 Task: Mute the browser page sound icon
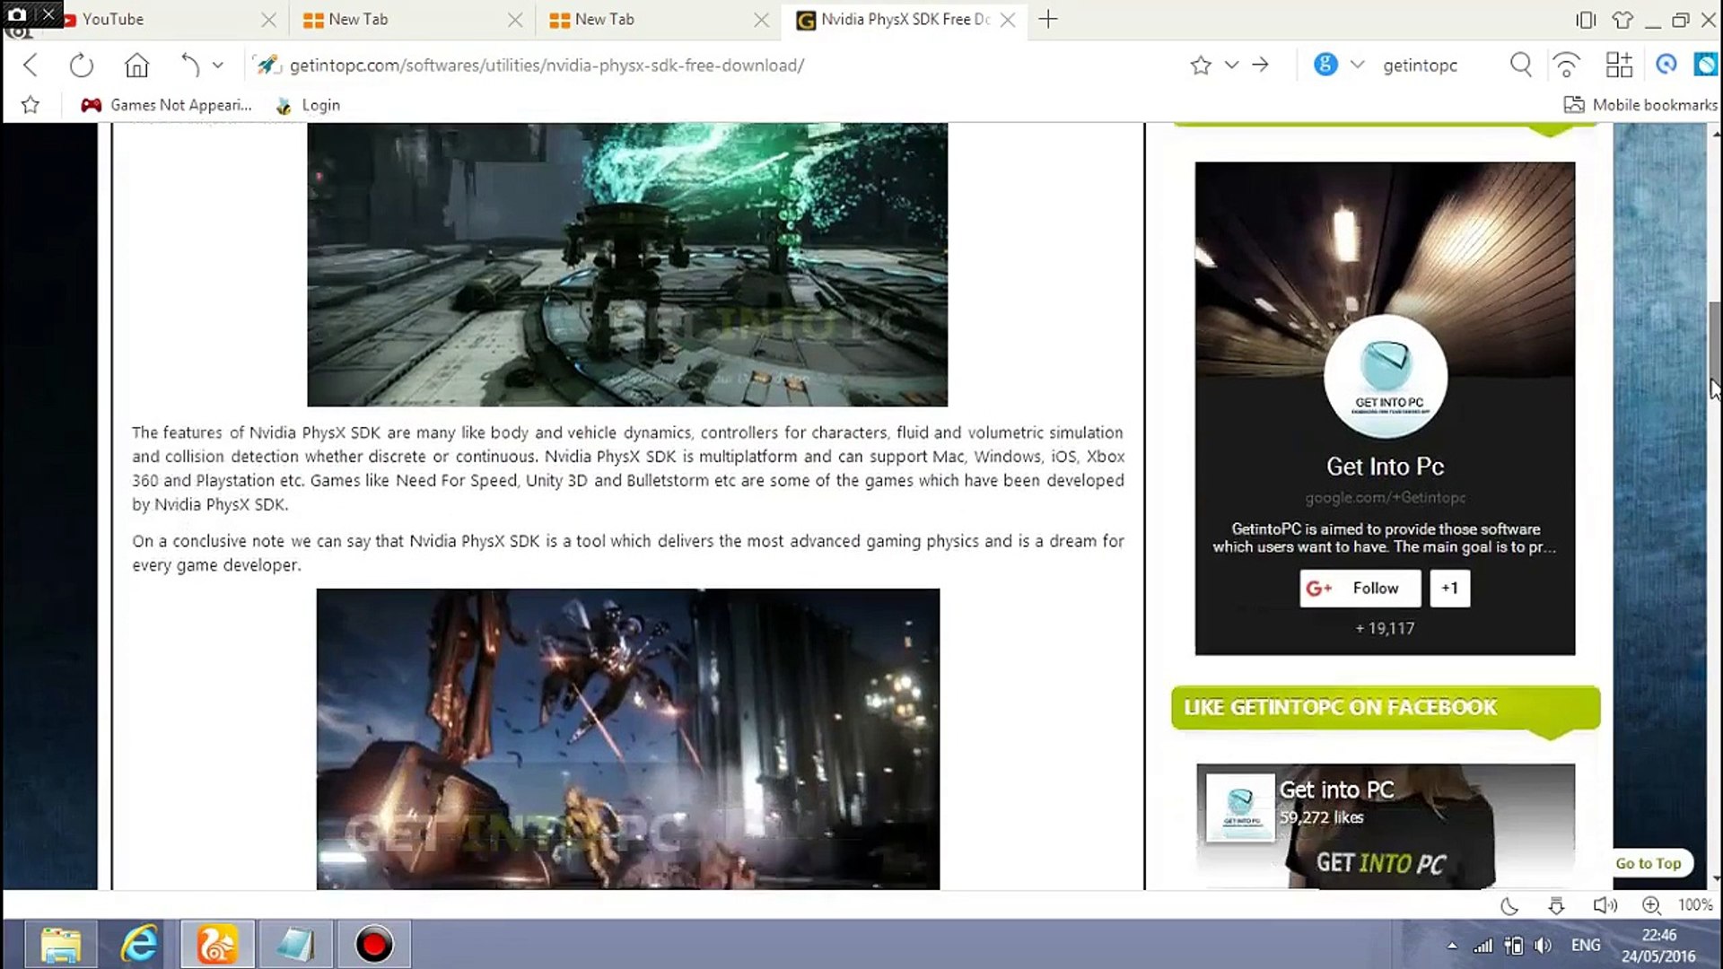1605,905
